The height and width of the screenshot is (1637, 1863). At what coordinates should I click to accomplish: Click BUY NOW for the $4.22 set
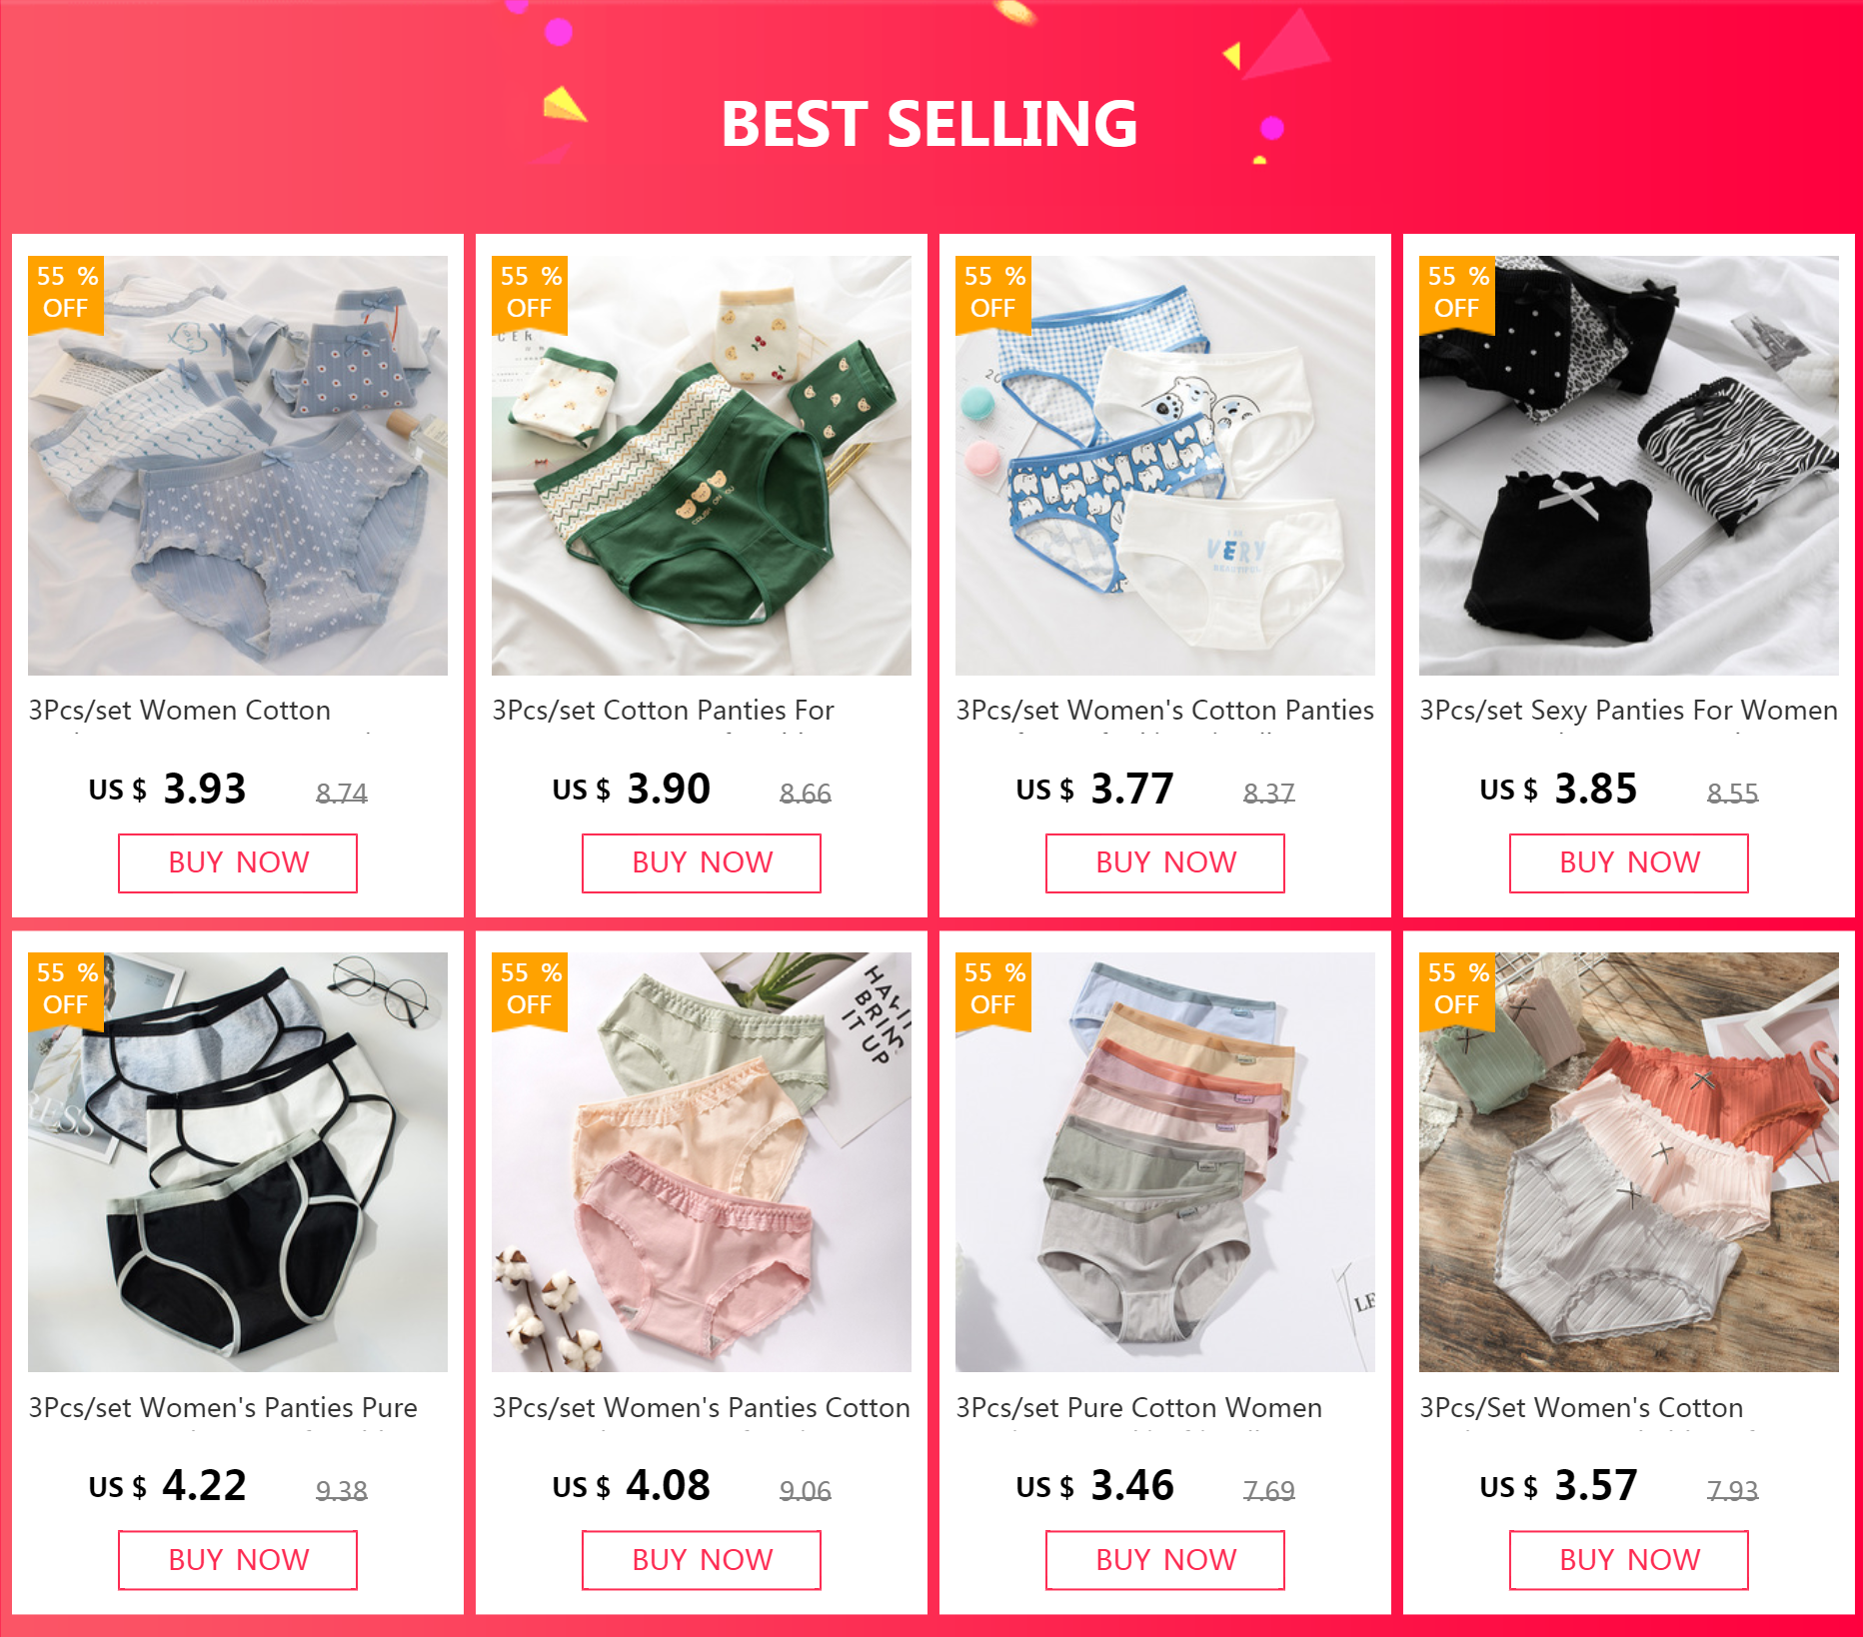click(238, 1560)
